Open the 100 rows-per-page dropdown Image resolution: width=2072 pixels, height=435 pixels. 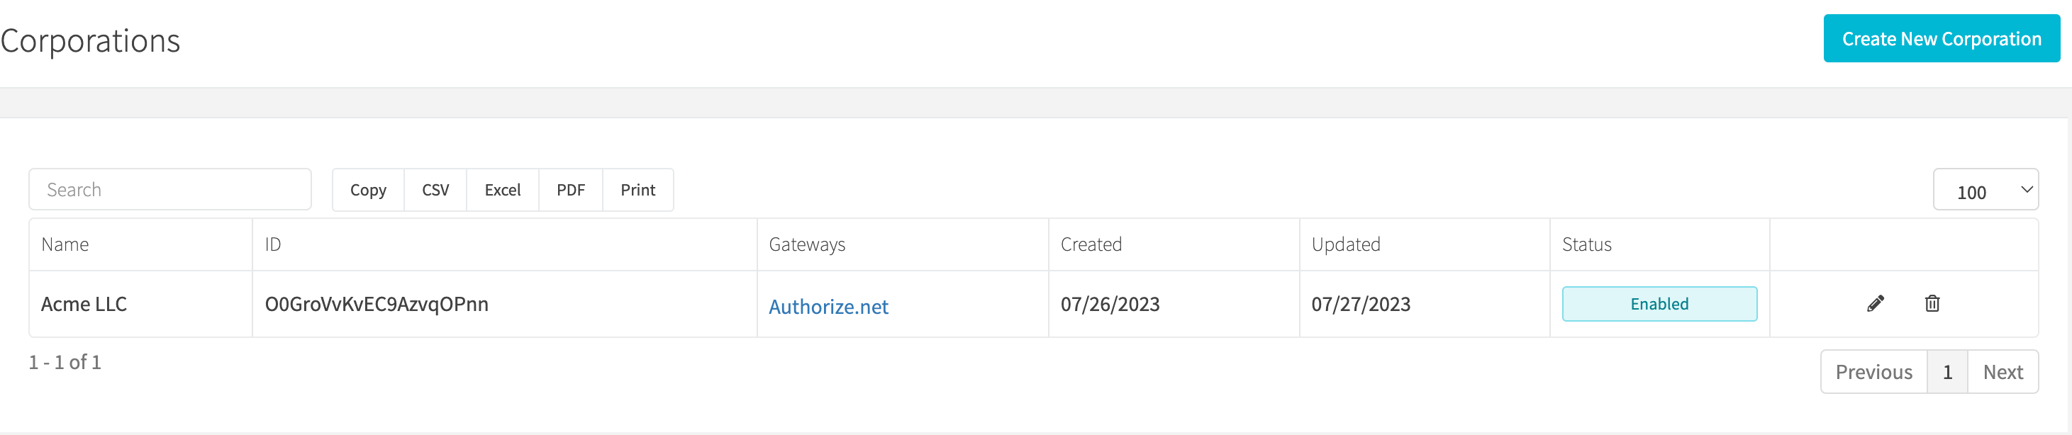(1985, 190)
